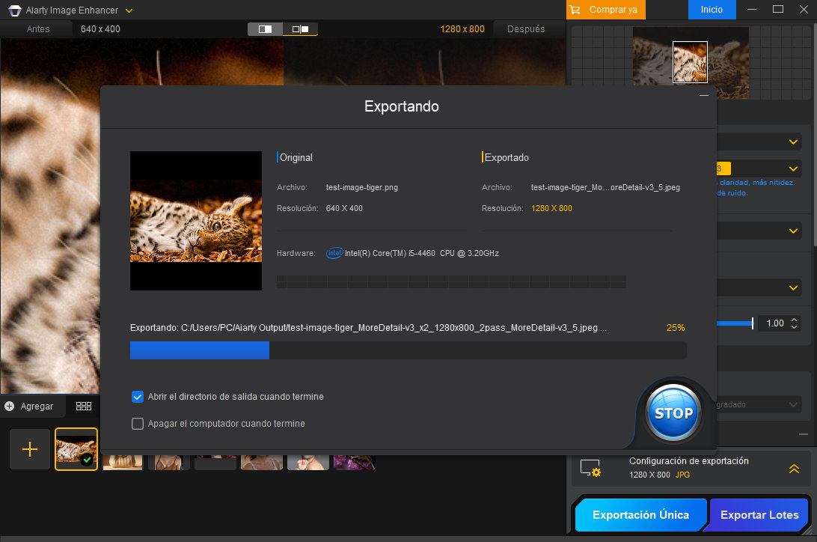Click the Agregar images option
This screenshot has width=817, height=542.
[30, 406]
